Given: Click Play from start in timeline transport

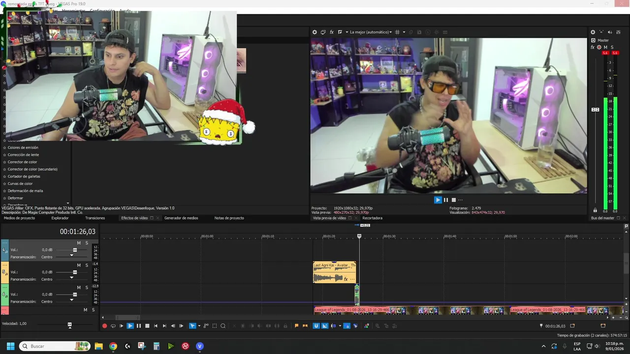Looking at the screenshot, I should [122, 325].
